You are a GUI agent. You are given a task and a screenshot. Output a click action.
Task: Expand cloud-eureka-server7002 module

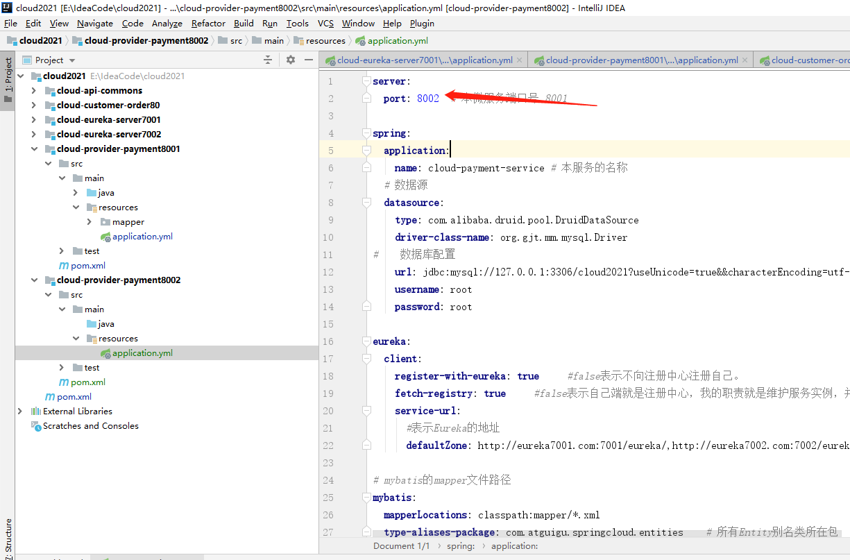click(x=35, y=135)
